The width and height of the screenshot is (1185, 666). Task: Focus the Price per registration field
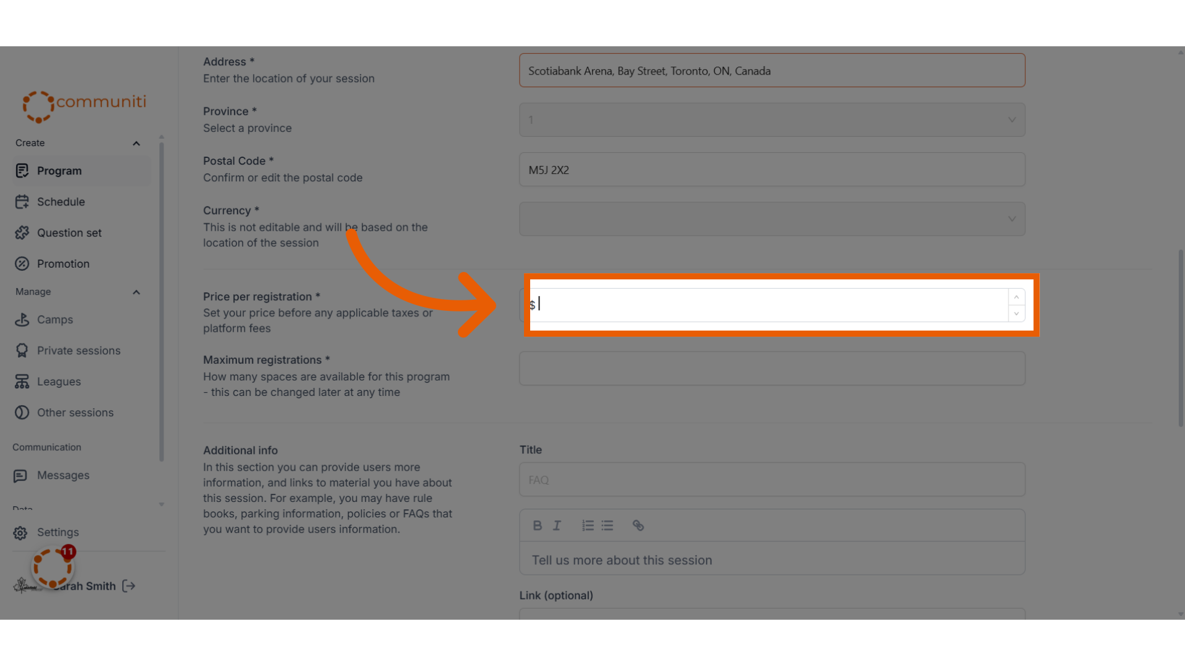pyautogui.click(x=772, y=305)
